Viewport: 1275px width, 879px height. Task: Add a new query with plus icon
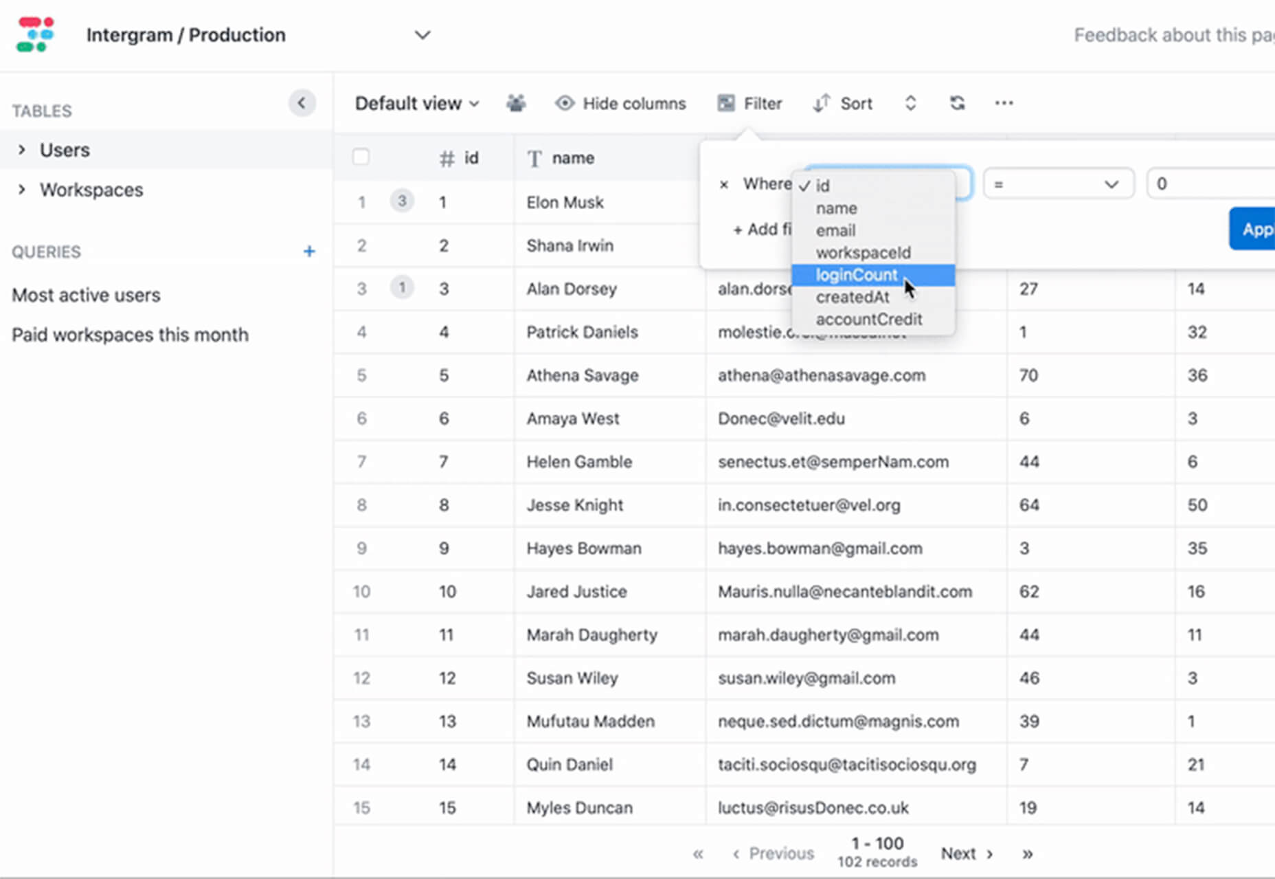309,252
